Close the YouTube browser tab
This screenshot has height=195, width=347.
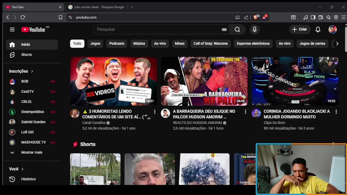60,7
